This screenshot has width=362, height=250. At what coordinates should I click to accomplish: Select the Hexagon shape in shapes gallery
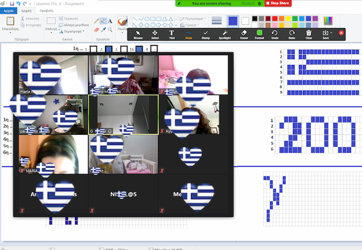coord(153,25)
